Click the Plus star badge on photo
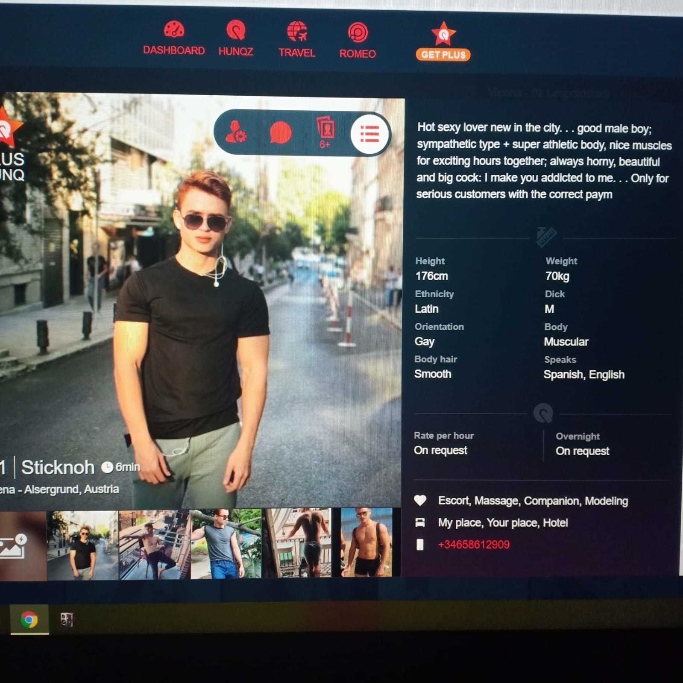The image size is (683, 683). point(8,127)
